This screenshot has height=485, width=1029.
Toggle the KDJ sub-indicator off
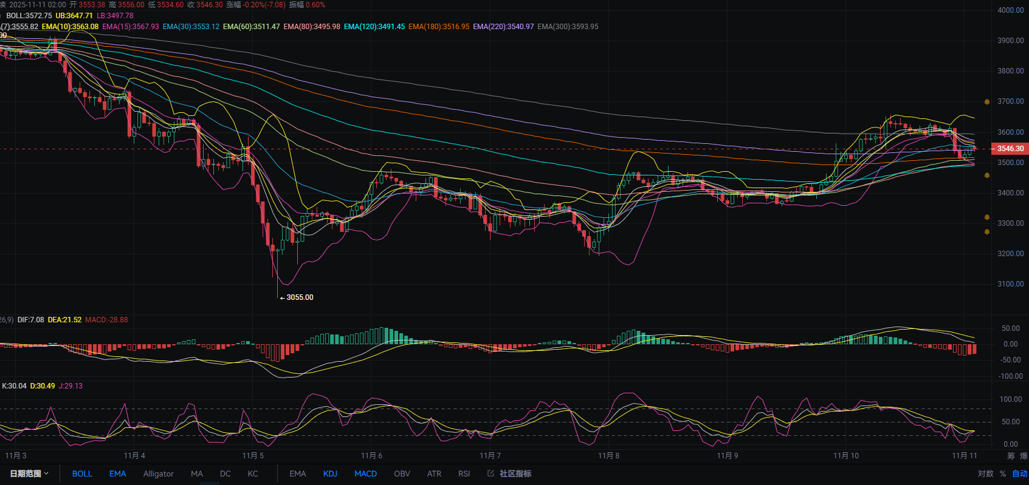(330, 473)
